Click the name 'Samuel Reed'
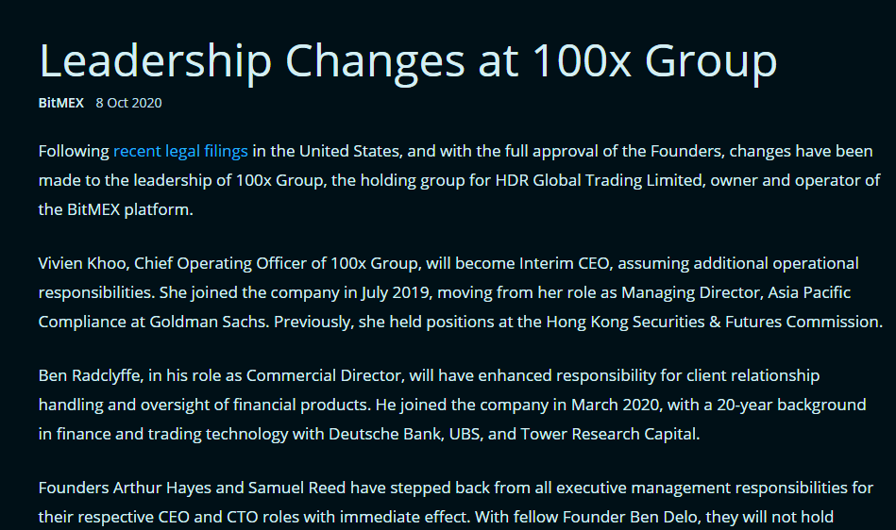This screenshot has width=896, height=530. [297, 488]
